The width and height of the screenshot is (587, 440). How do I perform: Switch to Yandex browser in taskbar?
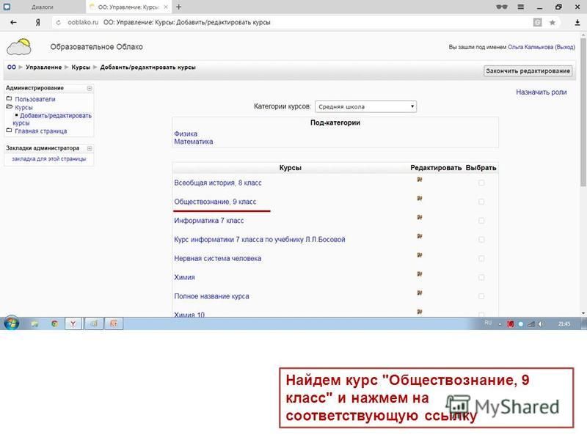point(73,323)
